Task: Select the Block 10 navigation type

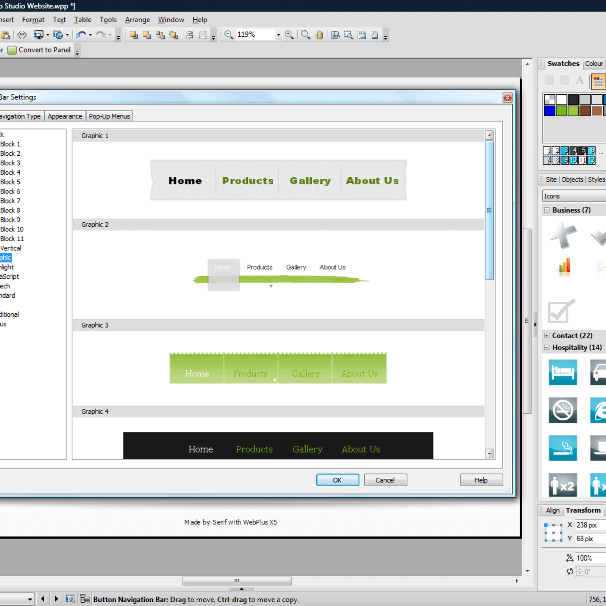Action: click(x=12, y=229)
